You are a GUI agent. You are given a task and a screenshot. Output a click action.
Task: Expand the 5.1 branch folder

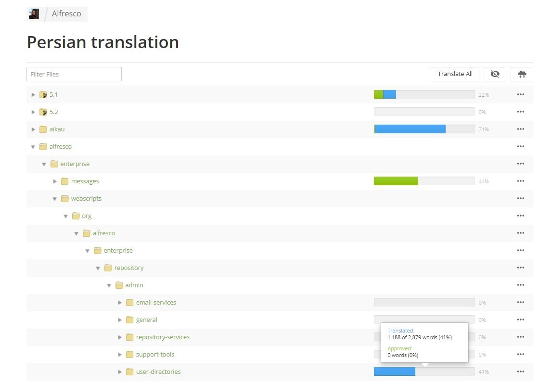(x=33, y=95)
